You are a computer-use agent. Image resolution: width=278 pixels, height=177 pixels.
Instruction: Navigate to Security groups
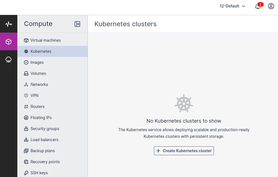(x=53, y=129)
